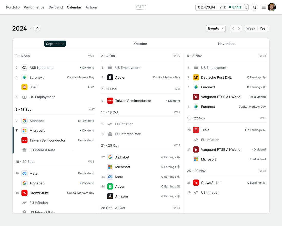Viewport: 282px width, 226px height.
Task: Click the RSS feed subscribe icon
Action: click(x=37, y=28)
